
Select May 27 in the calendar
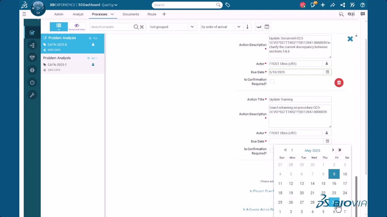[302, 202]
